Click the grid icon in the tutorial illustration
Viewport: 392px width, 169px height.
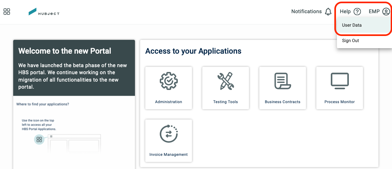click(39, 139)
